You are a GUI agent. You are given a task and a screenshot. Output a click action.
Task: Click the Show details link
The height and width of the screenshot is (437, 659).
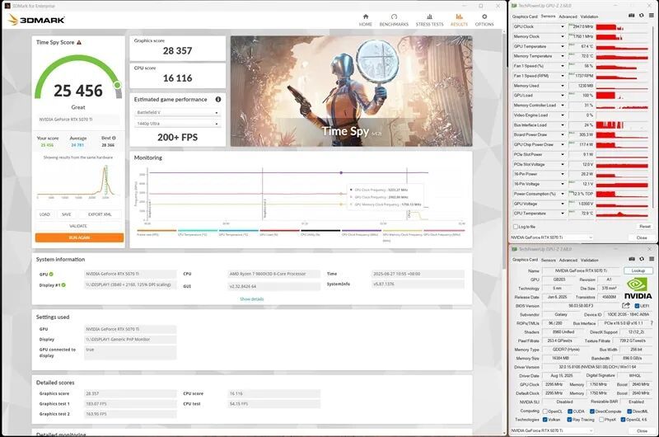[252, 299]
